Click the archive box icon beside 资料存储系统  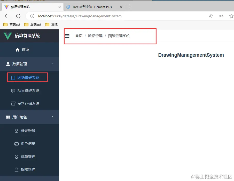(x=13, y=104)
